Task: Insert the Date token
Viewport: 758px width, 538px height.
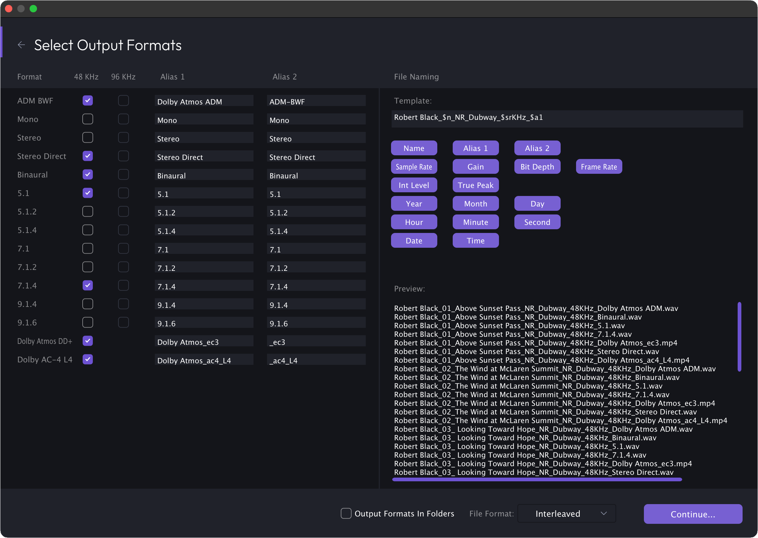Action: pos(414,241)
